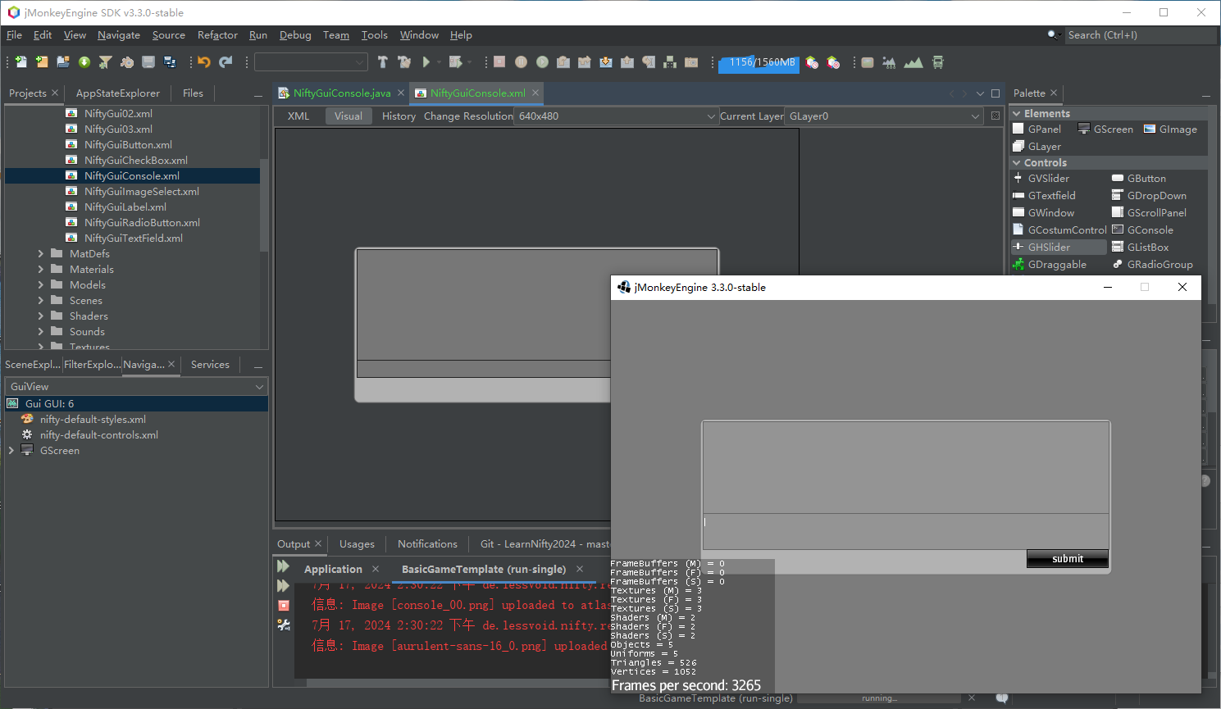The height and width of the screenshot is (709, 1221).
Task: Select the GPanel palette element
Action: [1036, 130]
